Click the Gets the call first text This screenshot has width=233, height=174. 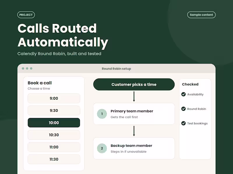(x=124, y=117)
